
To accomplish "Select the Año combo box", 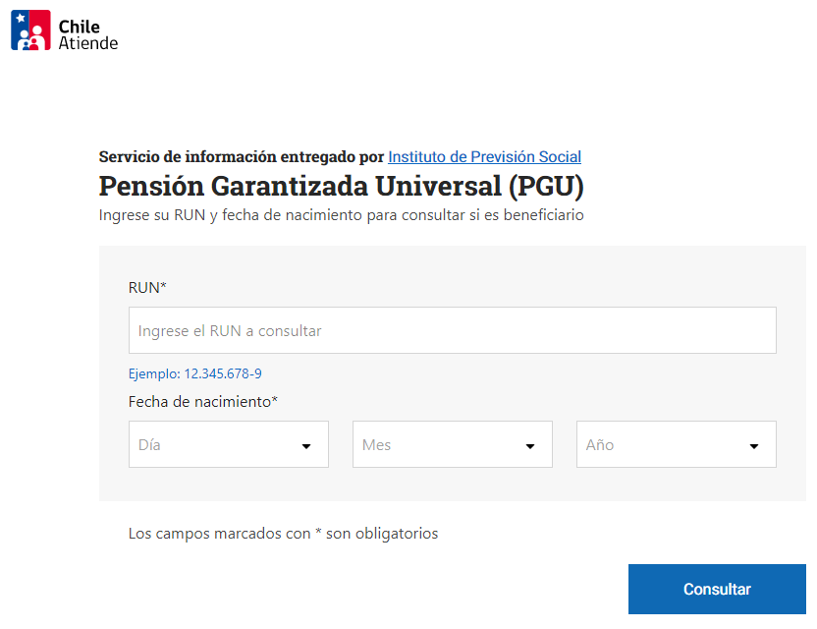I will (x=676, y=444).
